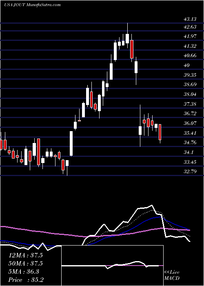Click the 38.04 price level label
The height and width of the screenshot is (286, 204).
pos(190,94)
